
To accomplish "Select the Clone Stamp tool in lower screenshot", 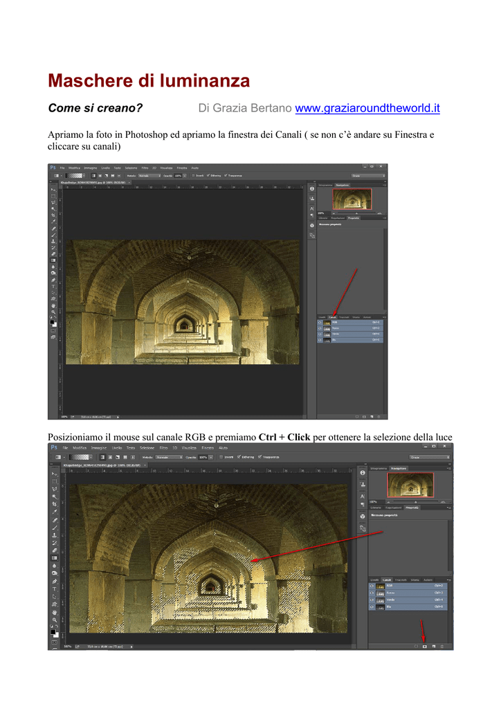I will pos(55,535).
